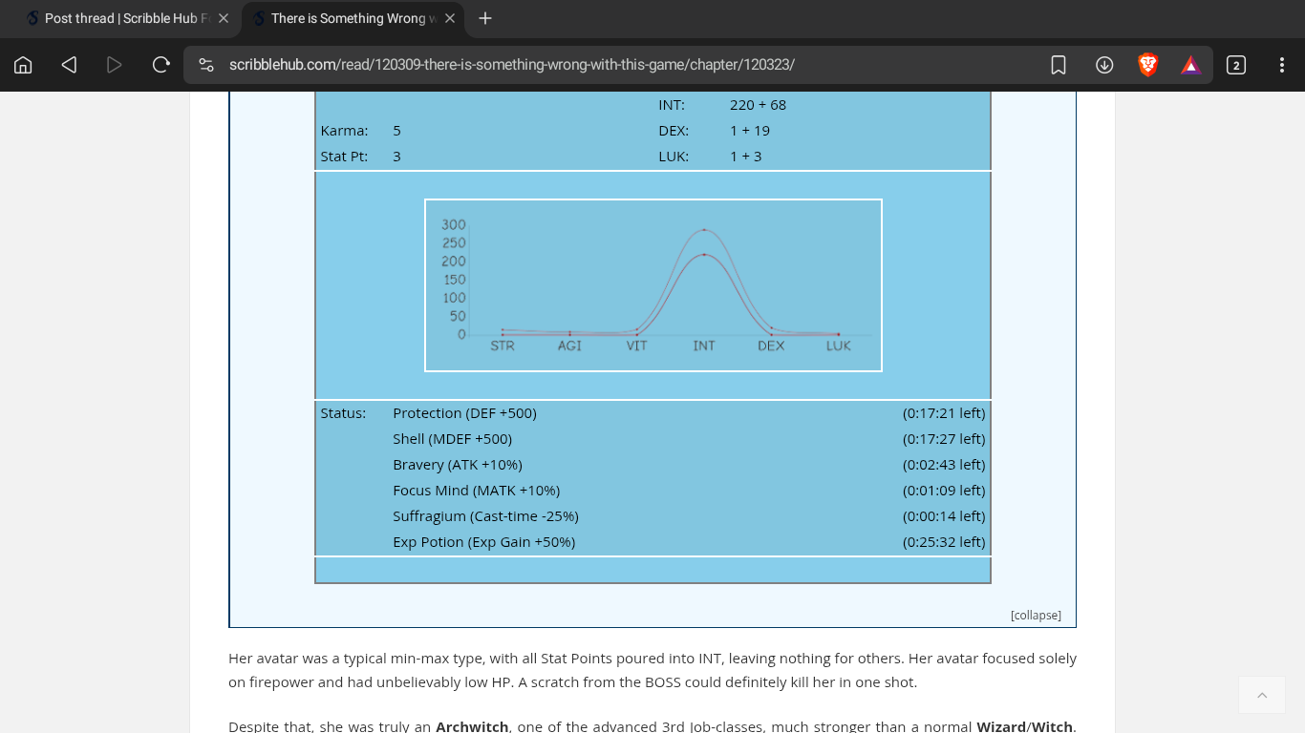The width and height of the screenshot is (1305, 733).
Task: Click the Brave Rewards triangle icon
Action: pos(1190,65)
